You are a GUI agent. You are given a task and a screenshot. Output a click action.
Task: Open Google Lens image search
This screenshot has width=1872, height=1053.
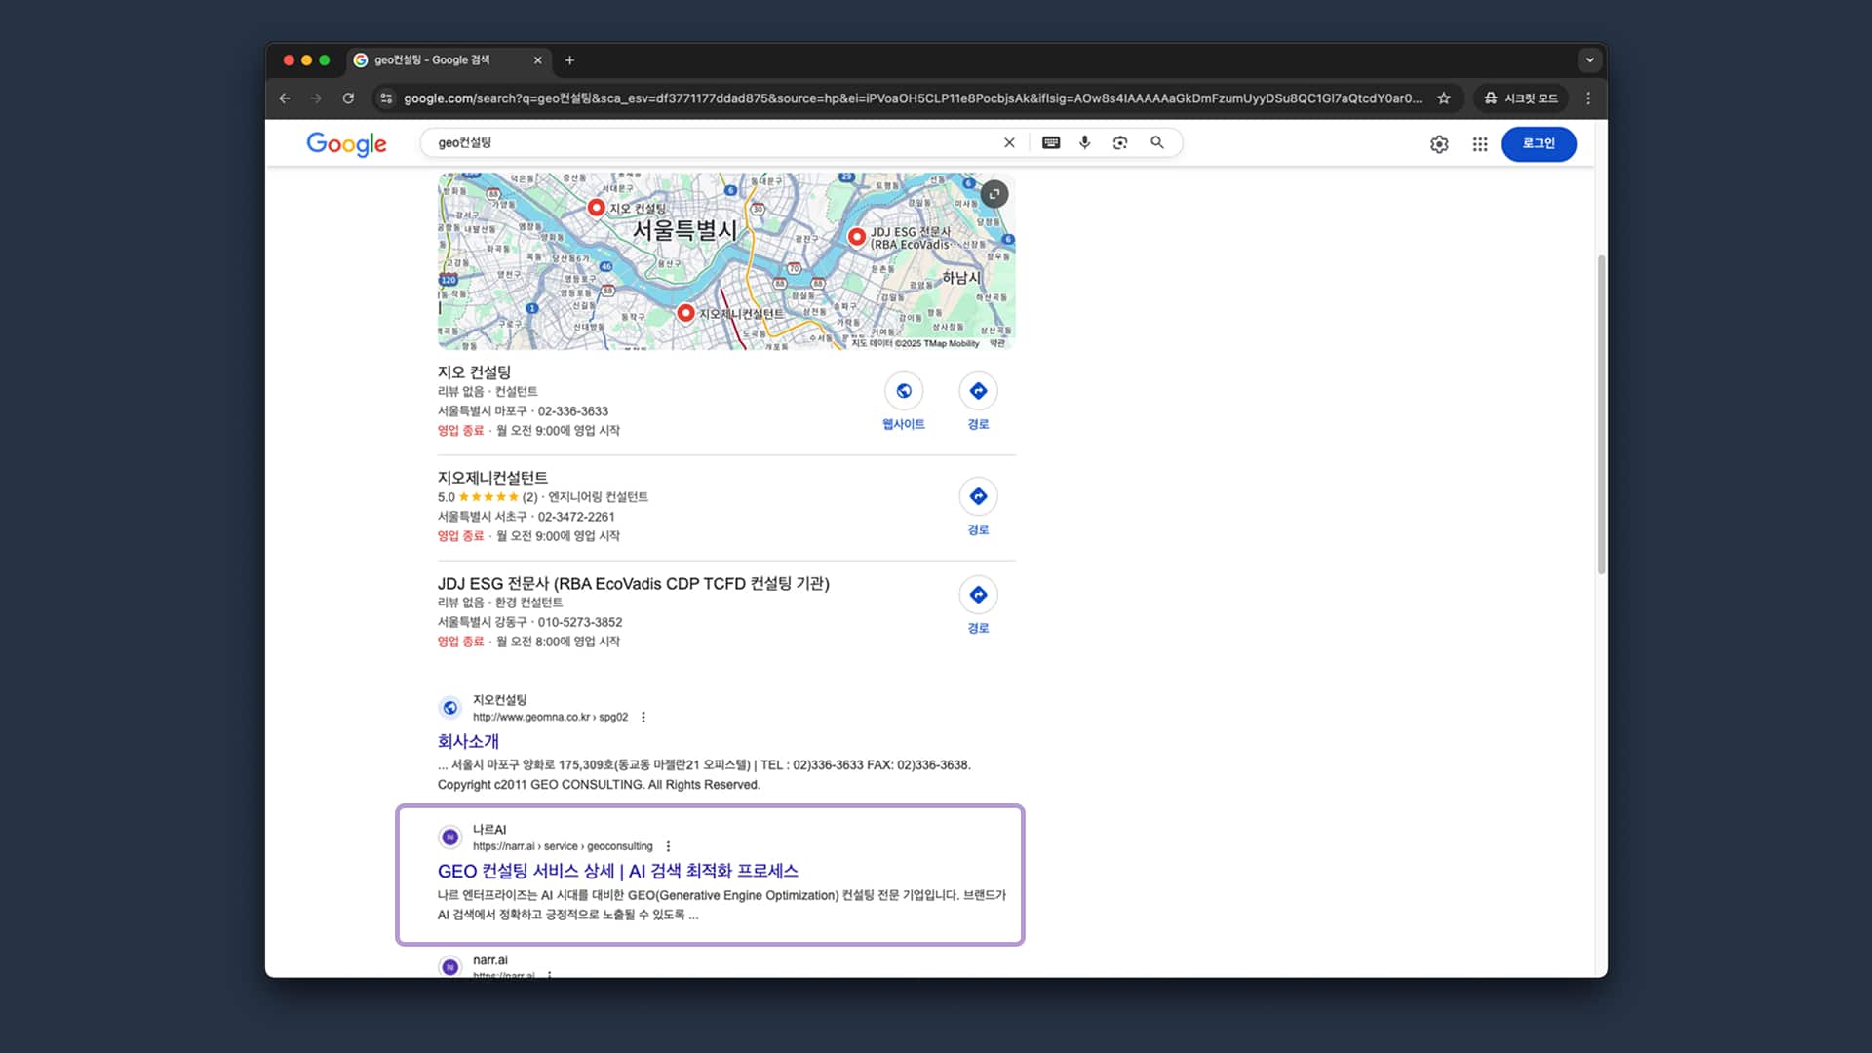coord(1119,142)
